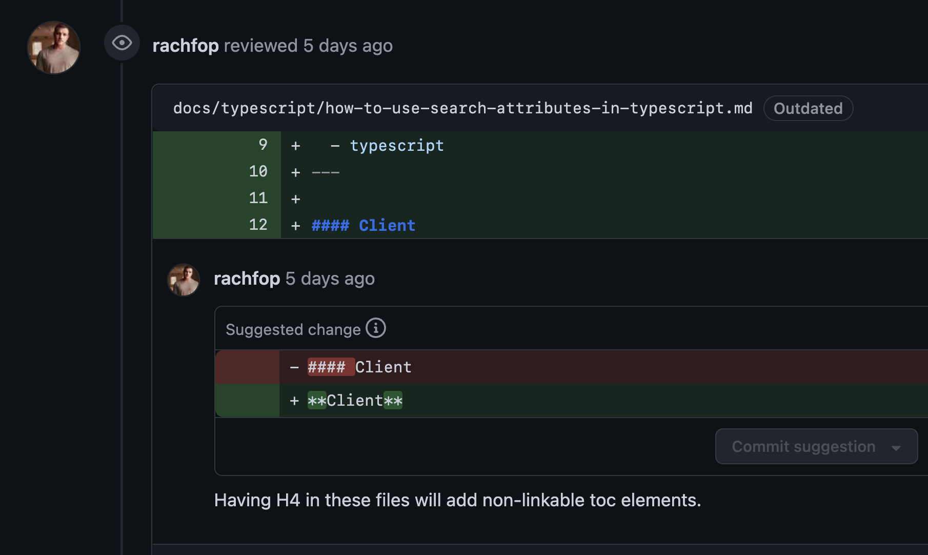Select the highlighted #### text in the removed line
Screen dimensions: 928x555
point(330,366)
